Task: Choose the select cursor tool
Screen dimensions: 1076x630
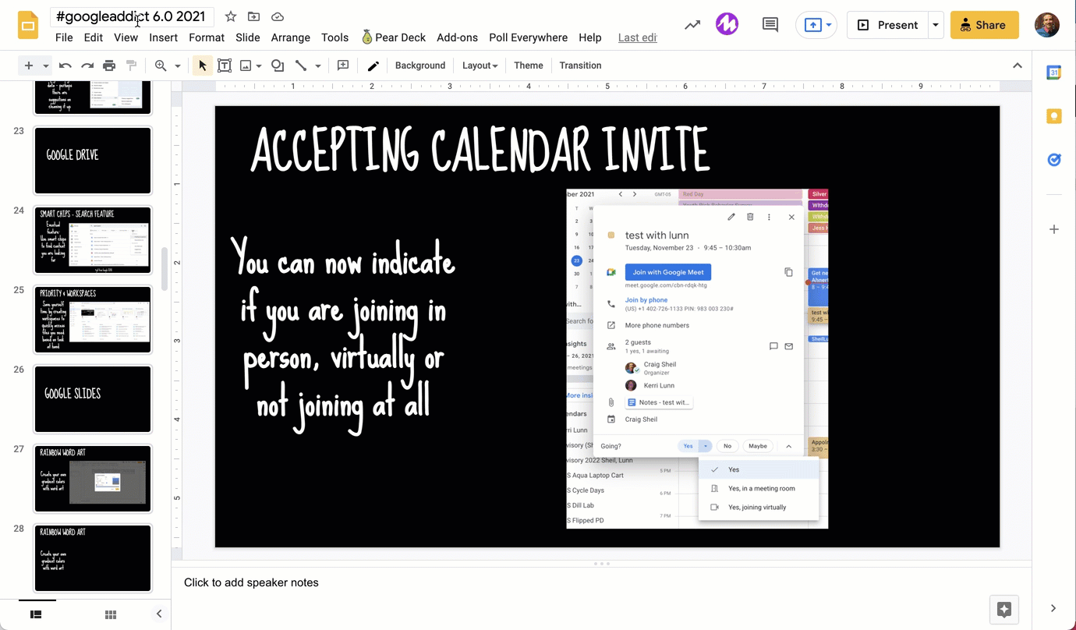Action: pos(203,65)
